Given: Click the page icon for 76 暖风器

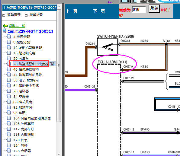Looking at the screenshot, I should [x=9, y=91].
